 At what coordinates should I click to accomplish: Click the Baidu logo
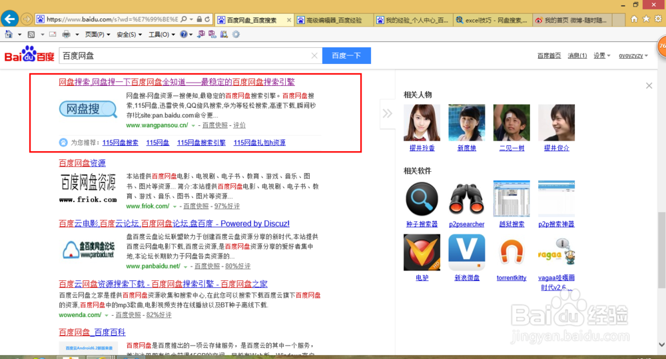point(29,55)
